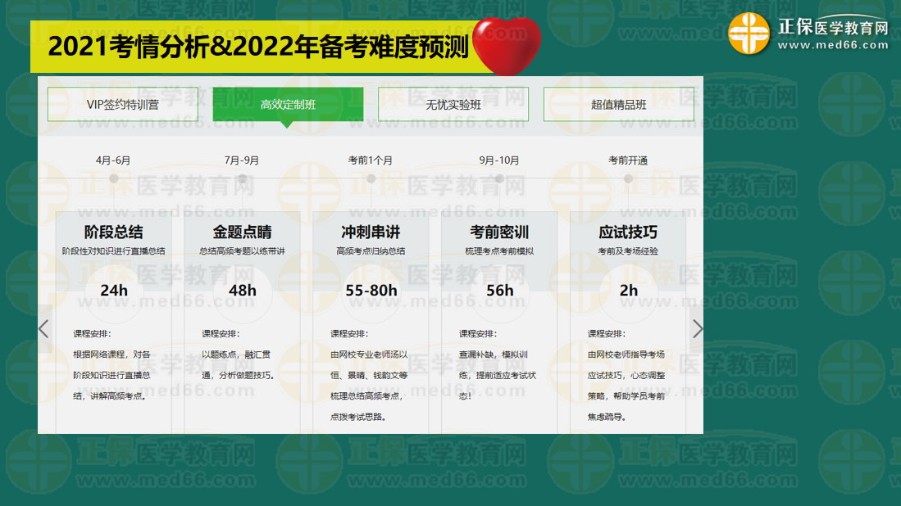
Task: Click the left carousel arrow
Action: click(44, 328)
